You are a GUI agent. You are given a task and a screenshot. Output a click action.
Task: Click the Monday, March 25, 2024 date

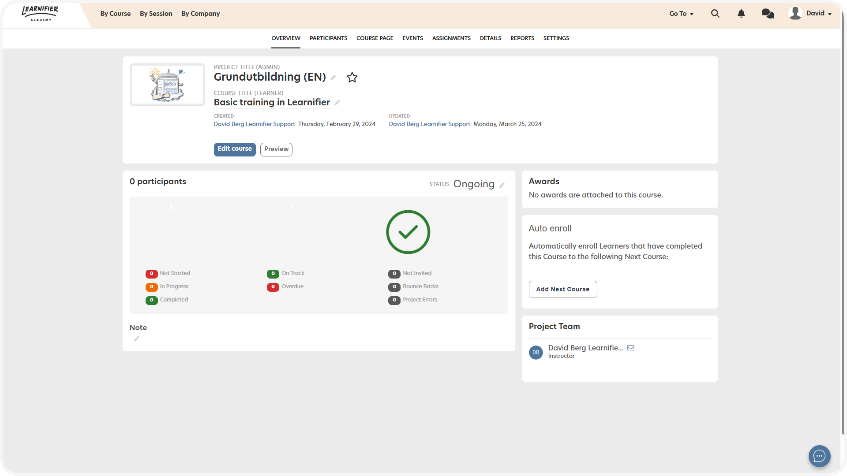507,124
